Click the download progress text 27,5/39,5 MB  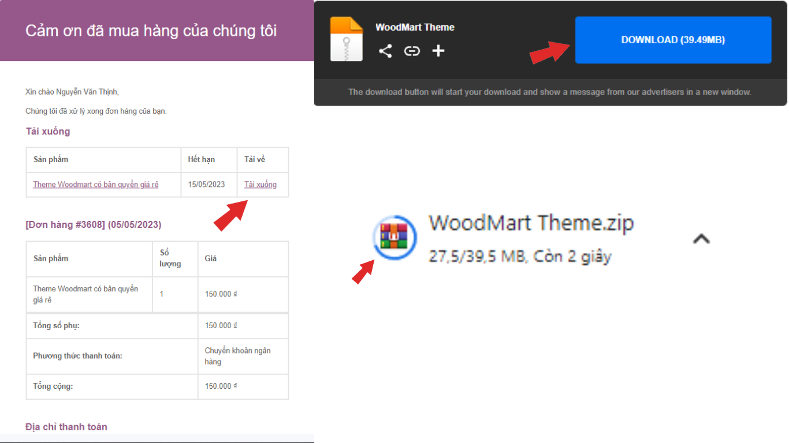(477, 256)
